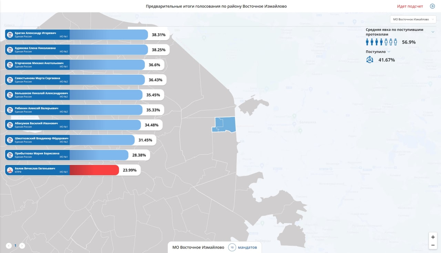Click the Идет подсчет status label
The height and width of the screenshot is (253, 441).
(x=410, y=6)
